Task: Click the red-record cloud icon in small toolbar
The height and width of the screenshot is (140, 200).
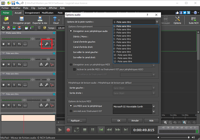Action: [9, 28]
